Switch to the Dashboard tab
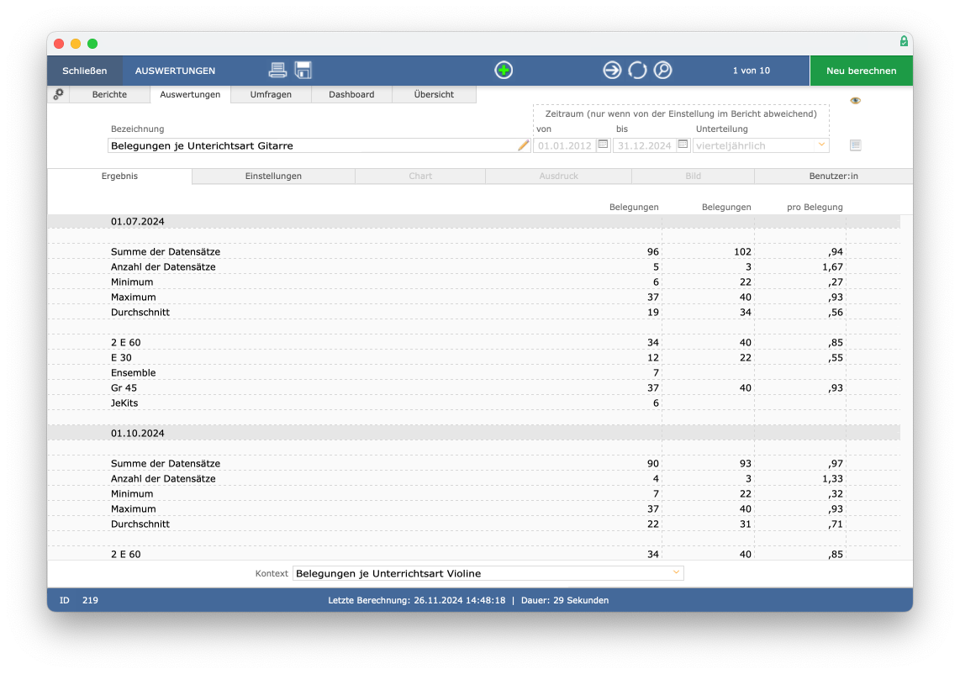The image size is (960, 674). pos(351,94)
